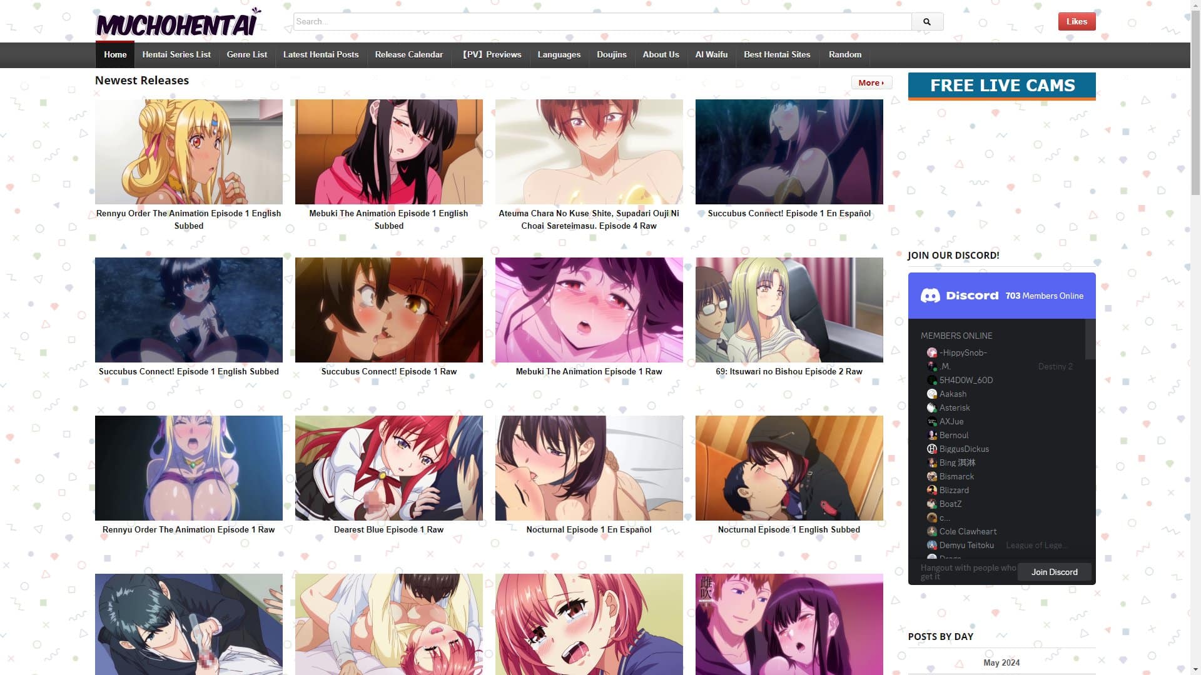Open Nocturnal Episode 1 English Subbed title
The image size is (1201, 675).
(789, 529)
